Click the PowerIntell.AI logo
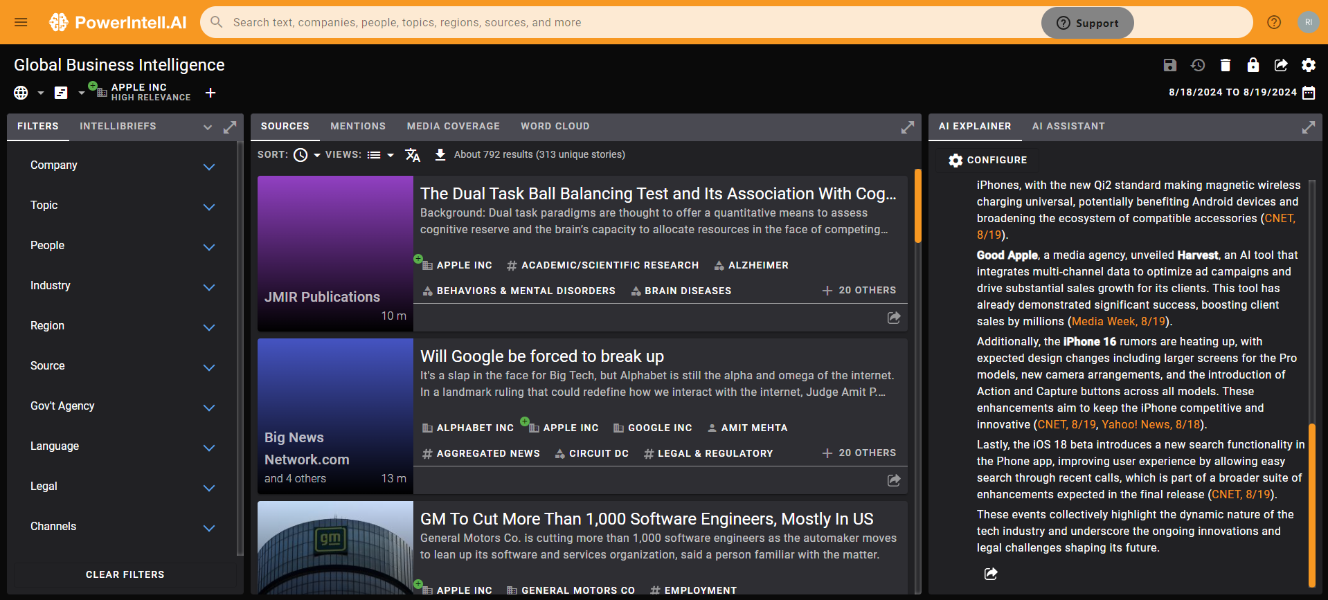This screenshot has height=600, width=1328. [x=118, y=22]
